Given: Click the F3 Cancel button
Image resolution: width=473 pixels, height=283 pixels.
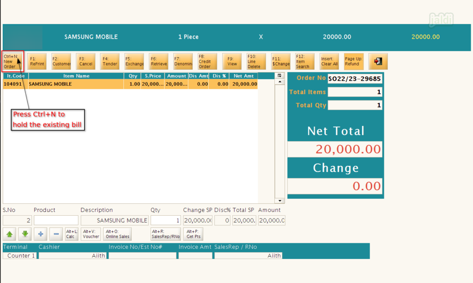Looking at the screenshot, I should tap(85, 61).
